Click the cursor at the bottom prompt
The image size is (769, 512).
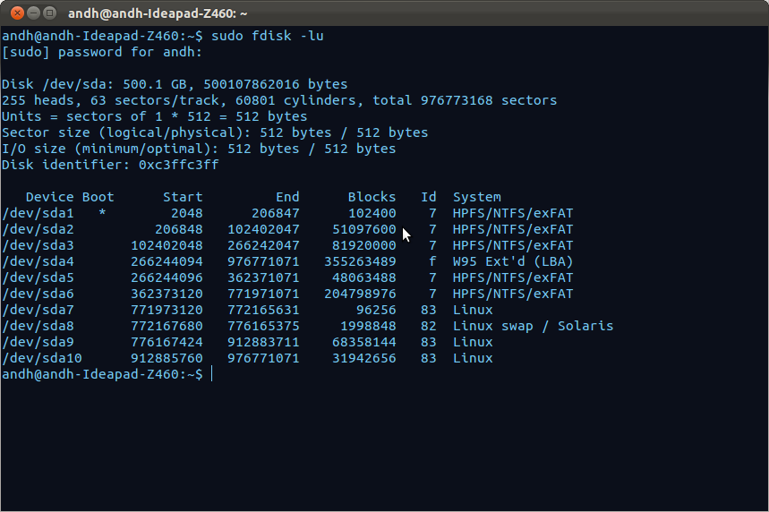(x=212, y=374)
